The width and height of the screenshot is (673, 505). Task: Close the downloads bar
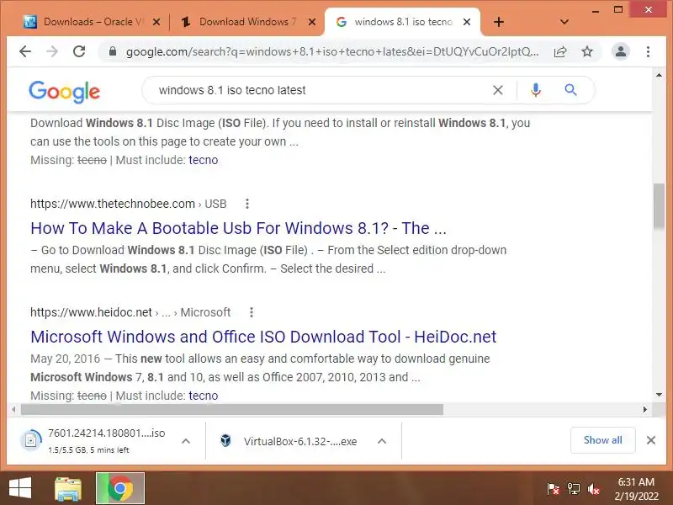(x=650, y=440)
